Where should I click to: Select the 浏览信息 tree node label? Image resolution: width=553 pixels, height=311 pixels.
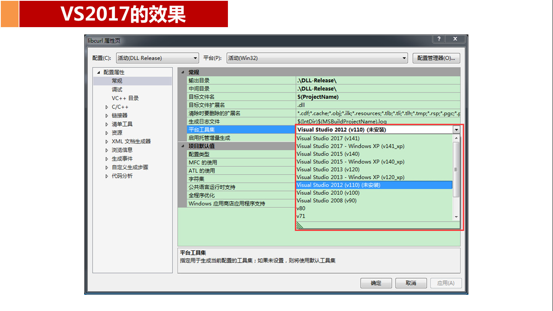point(122,150)
